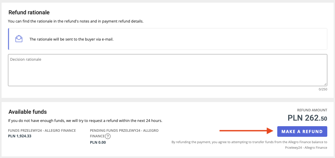Click the Available funds heading
Viewport: 335px width, 158px height.
click(28, 112)
